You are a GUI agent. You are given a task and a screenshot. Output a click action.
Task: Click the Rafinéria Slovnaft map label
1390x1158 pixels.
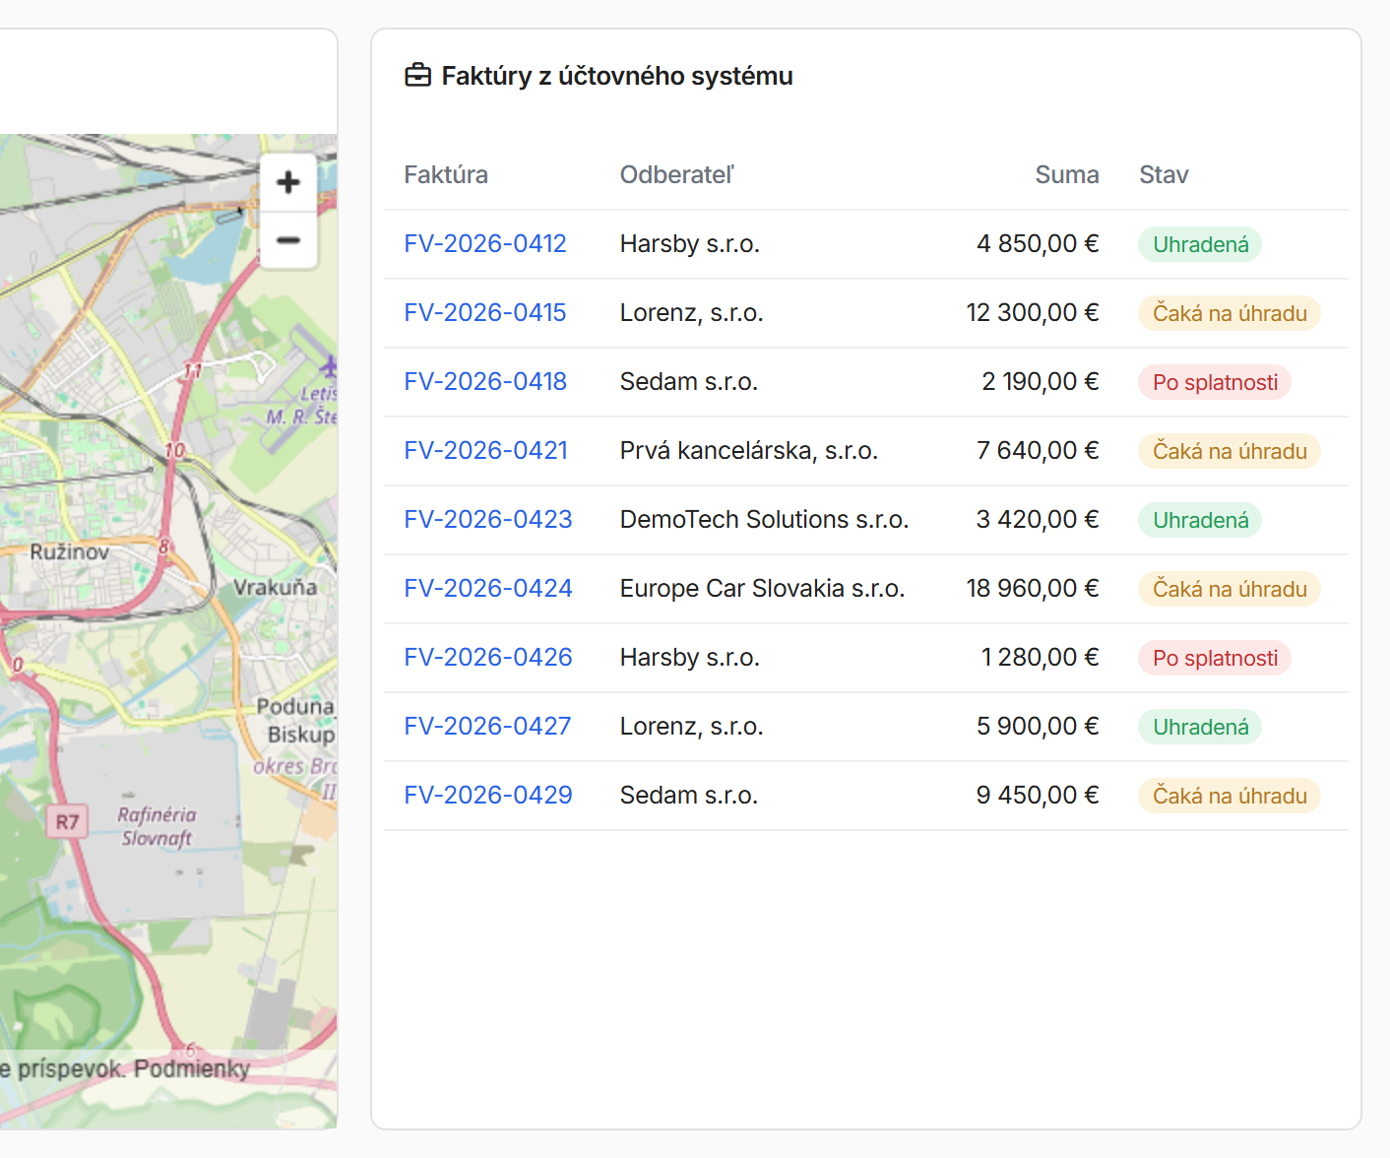click(157, 826)
